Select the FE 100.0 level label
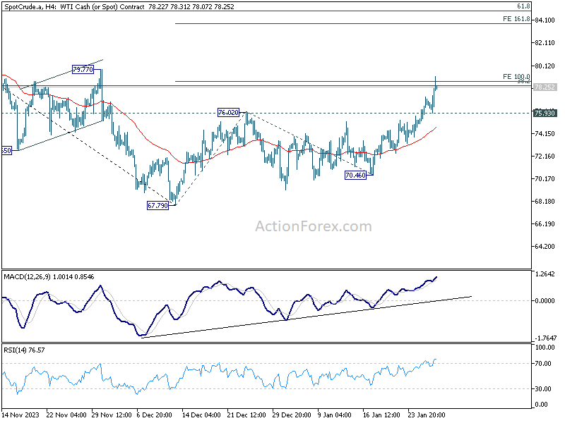The image size is (565, 423). tap(516, 77)
